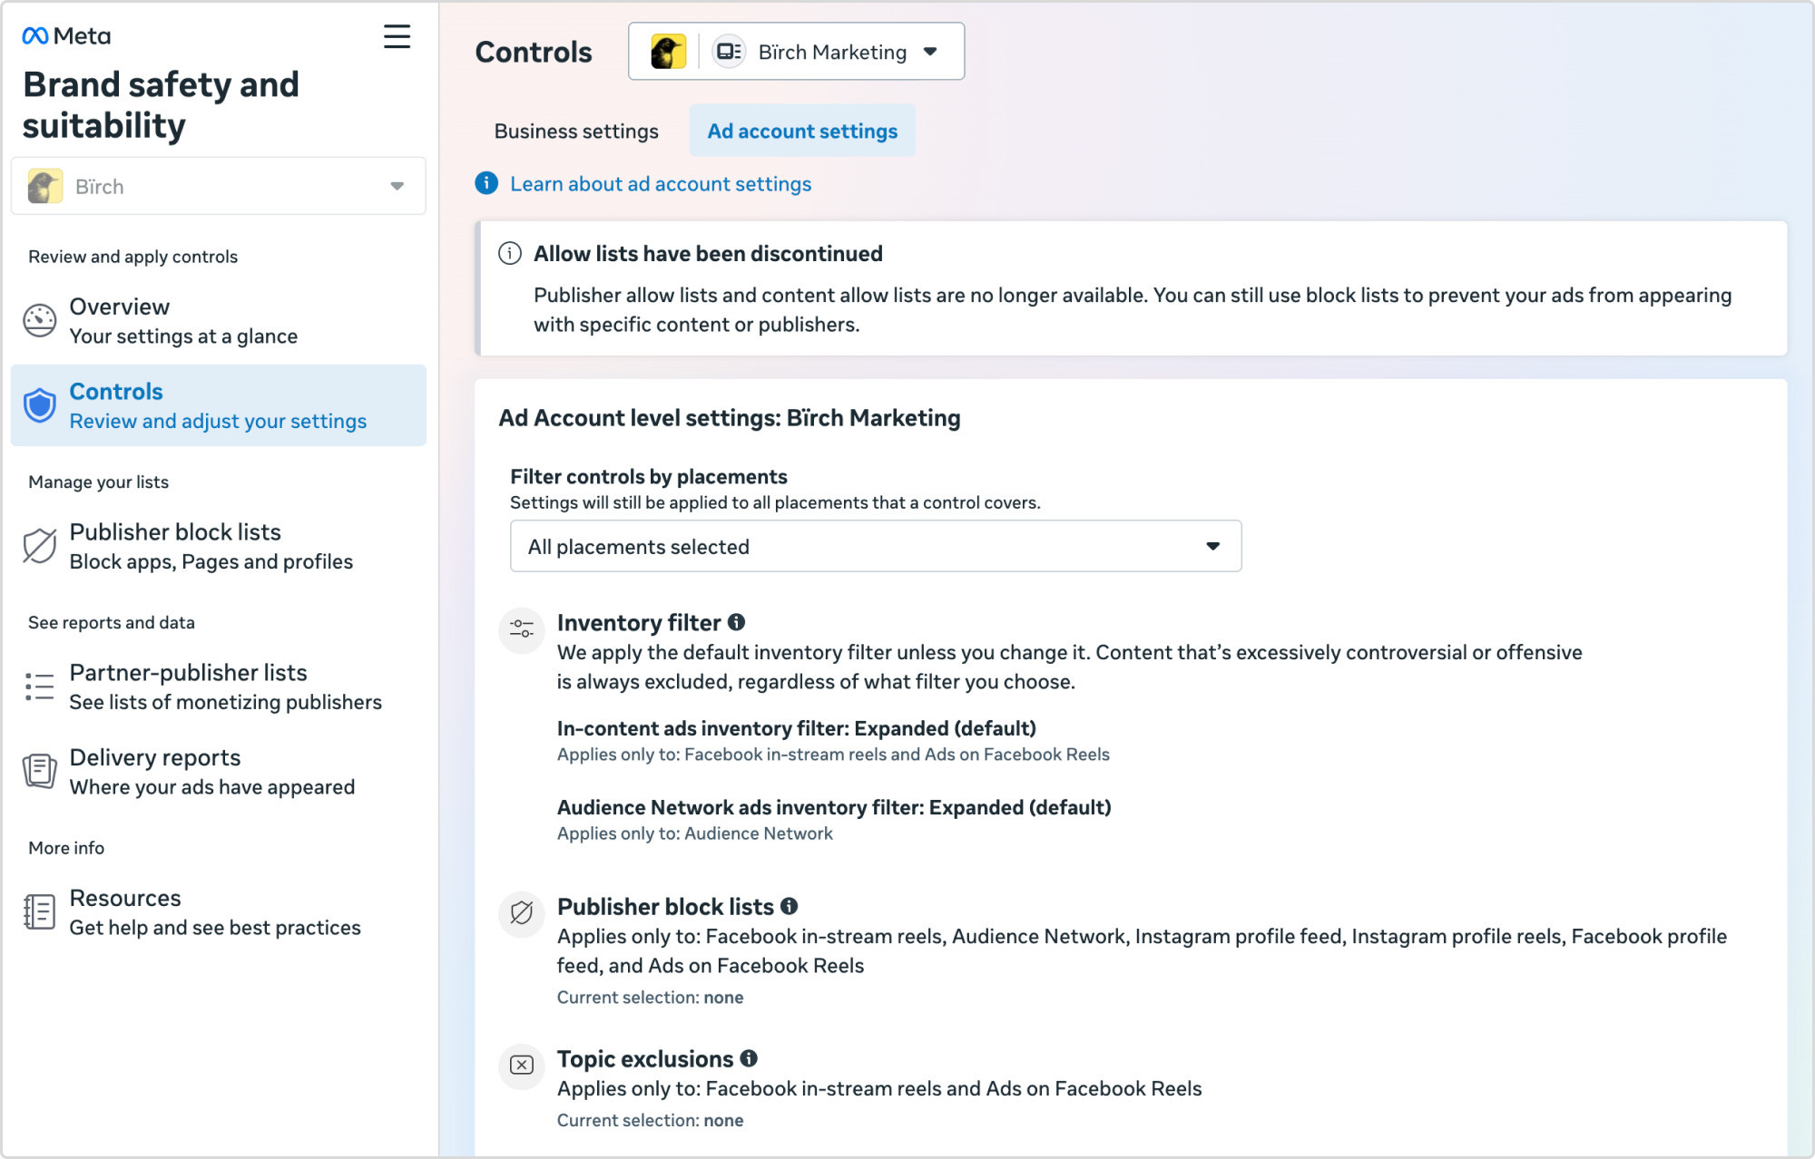This screenshot has height=1159, width=1815.
Task: Click info icon next to Inventory filter
Action: (x=737, y=622)
